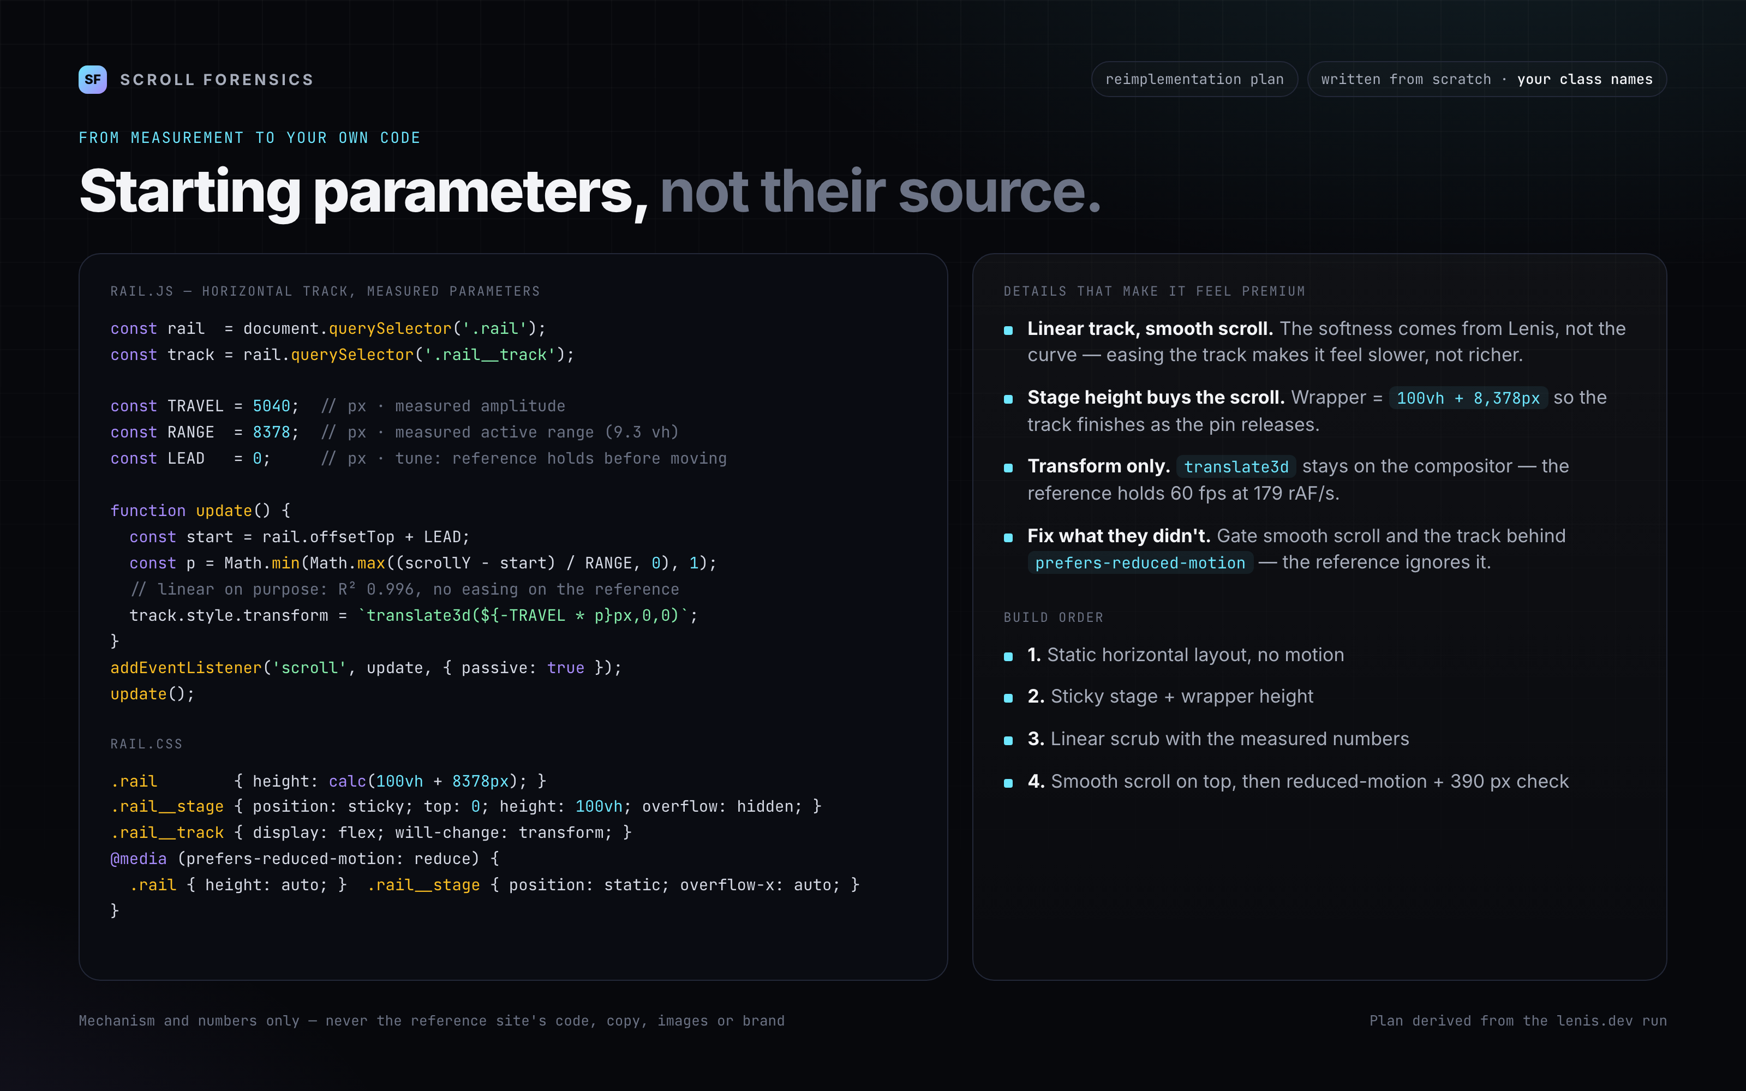Click step '2. Sticky stage + wrapper height'
Screen dimensions: 1746x1091
pyautogui.click(x=1170, y=697)
